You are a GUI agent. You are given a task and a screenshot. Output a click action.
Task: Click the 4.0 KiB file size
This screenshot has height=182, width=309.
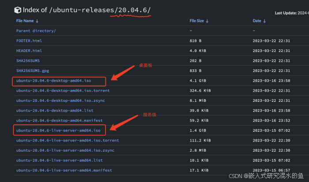point(198,51)
